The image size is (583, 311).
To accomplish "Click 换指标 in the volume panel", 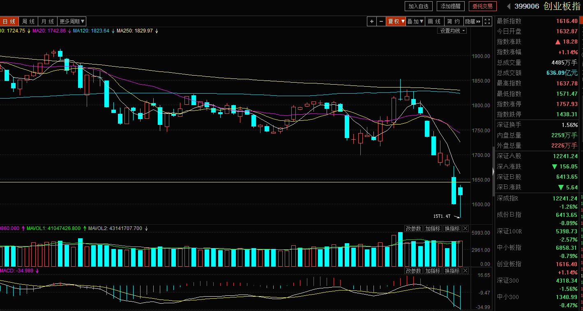I will pos(452,228).
